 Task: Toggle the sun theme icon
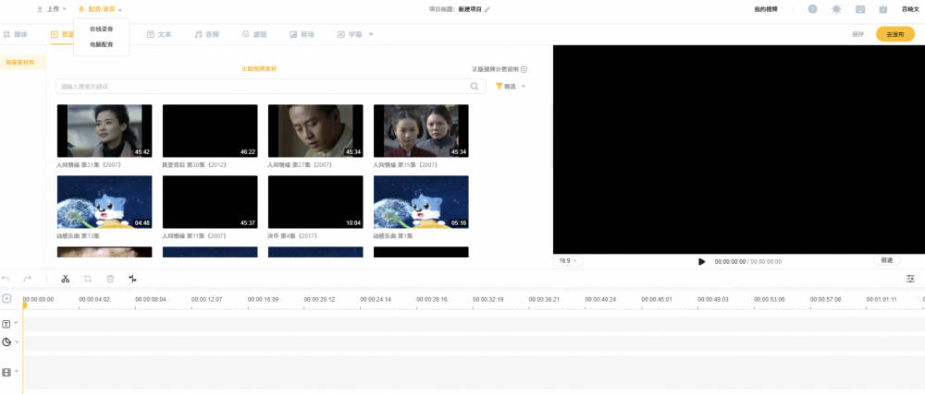pos(836,9)
